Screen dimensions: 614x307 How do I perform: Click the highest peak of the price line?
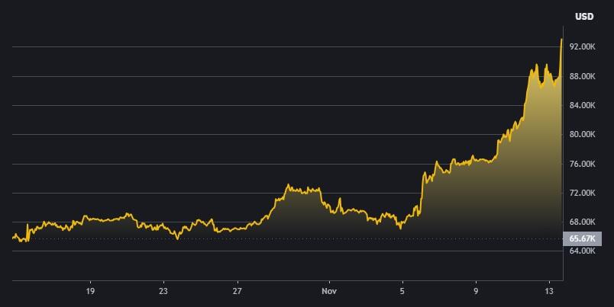(x=562, y=39)
